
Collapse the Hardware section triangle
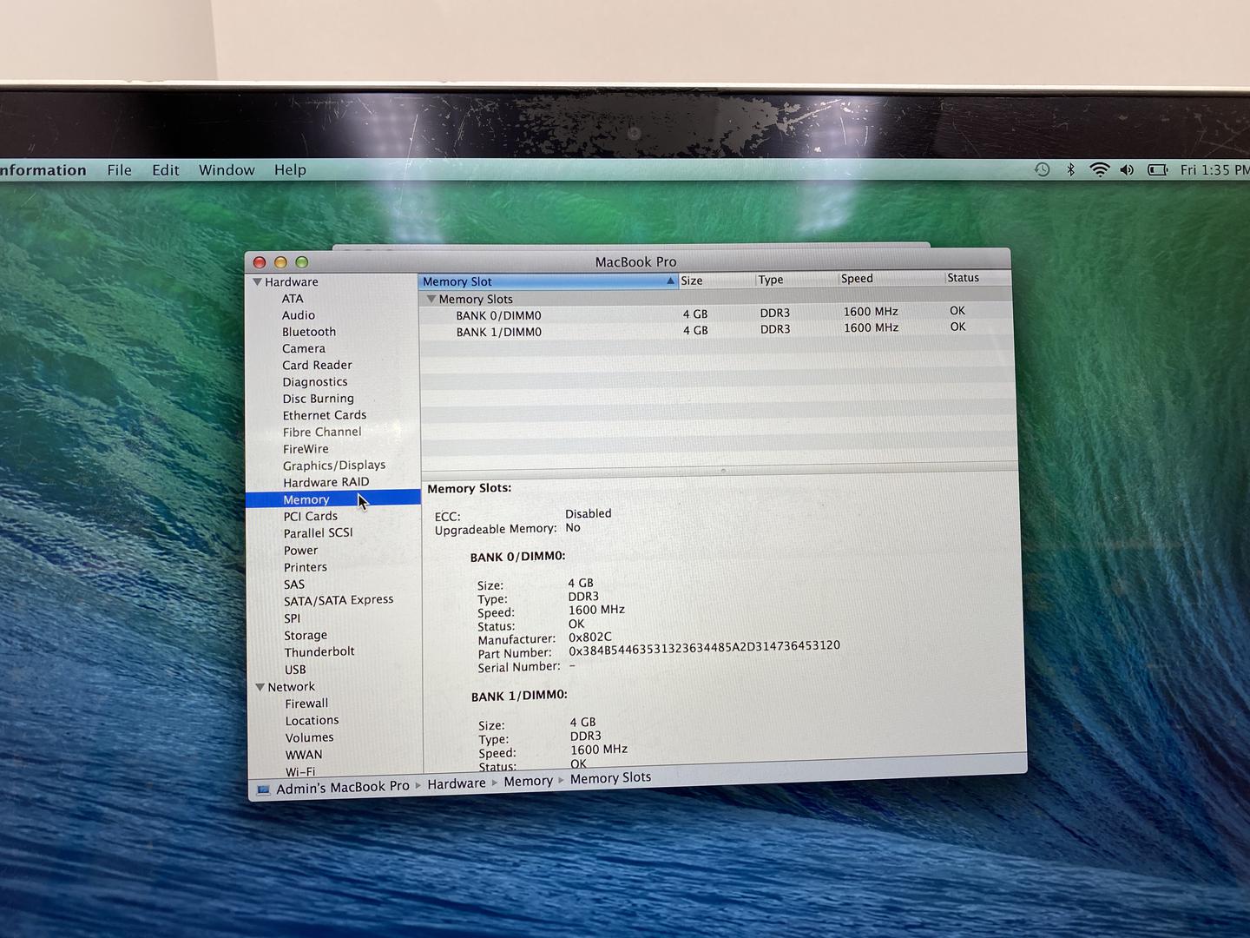[x=257, y=282]
